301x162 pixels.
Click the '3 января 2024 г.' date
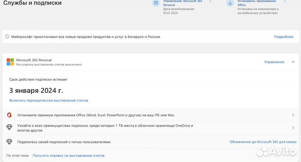click(x=36, y=90)
